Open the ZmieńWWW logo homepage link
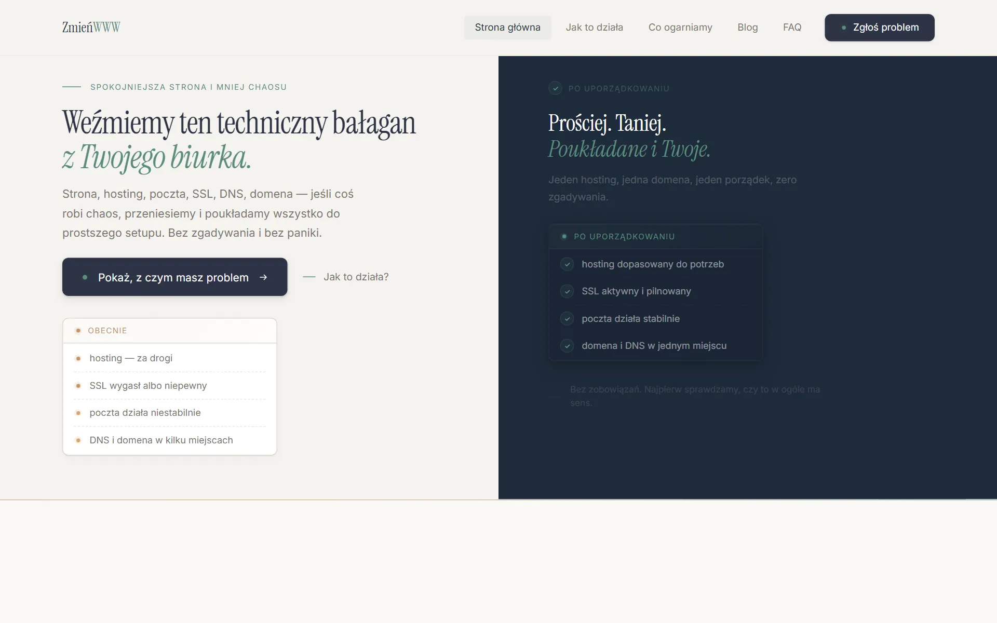 point(91,28)
